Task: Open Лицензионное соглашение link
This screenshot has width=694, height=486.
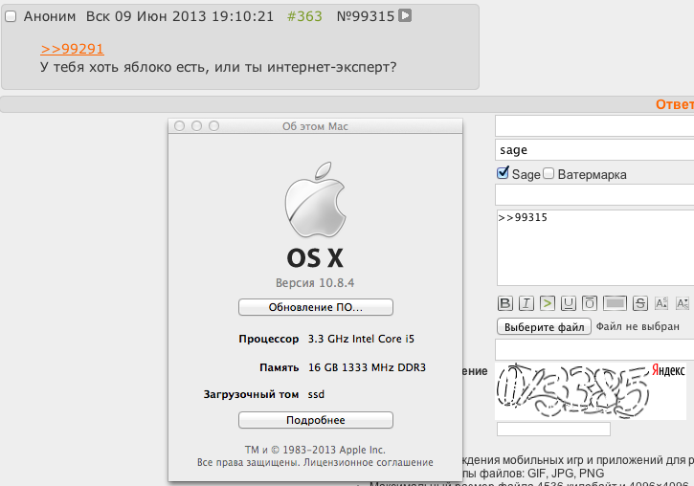Action: (369, 463)
